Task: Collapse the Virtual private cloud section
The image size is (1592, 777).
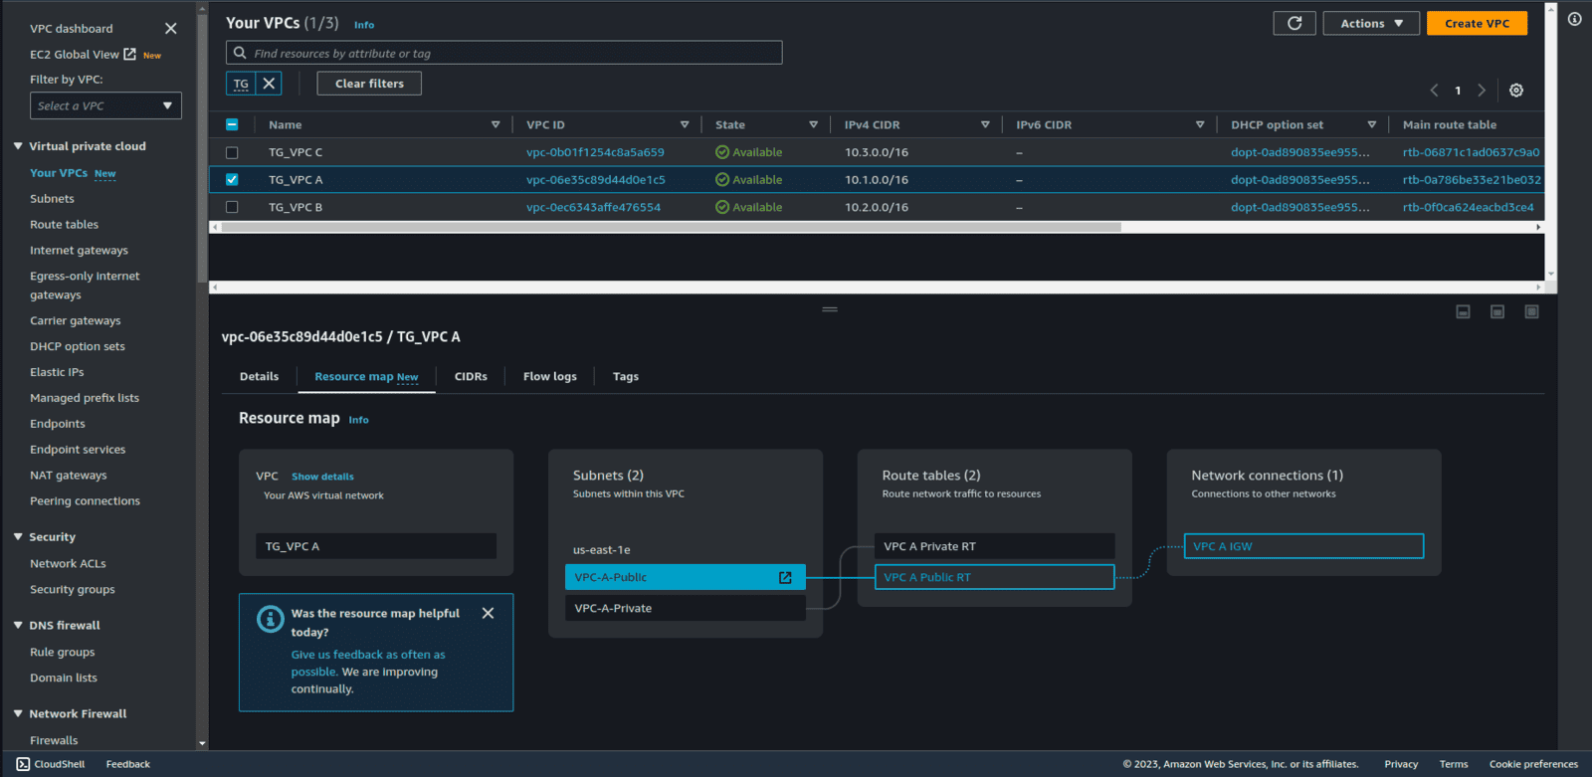Action: click(x=18, y=146)
